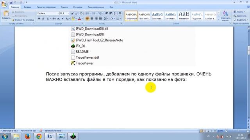Apply numbered list
Screen dimensions: 250x140
pos(94,13)
